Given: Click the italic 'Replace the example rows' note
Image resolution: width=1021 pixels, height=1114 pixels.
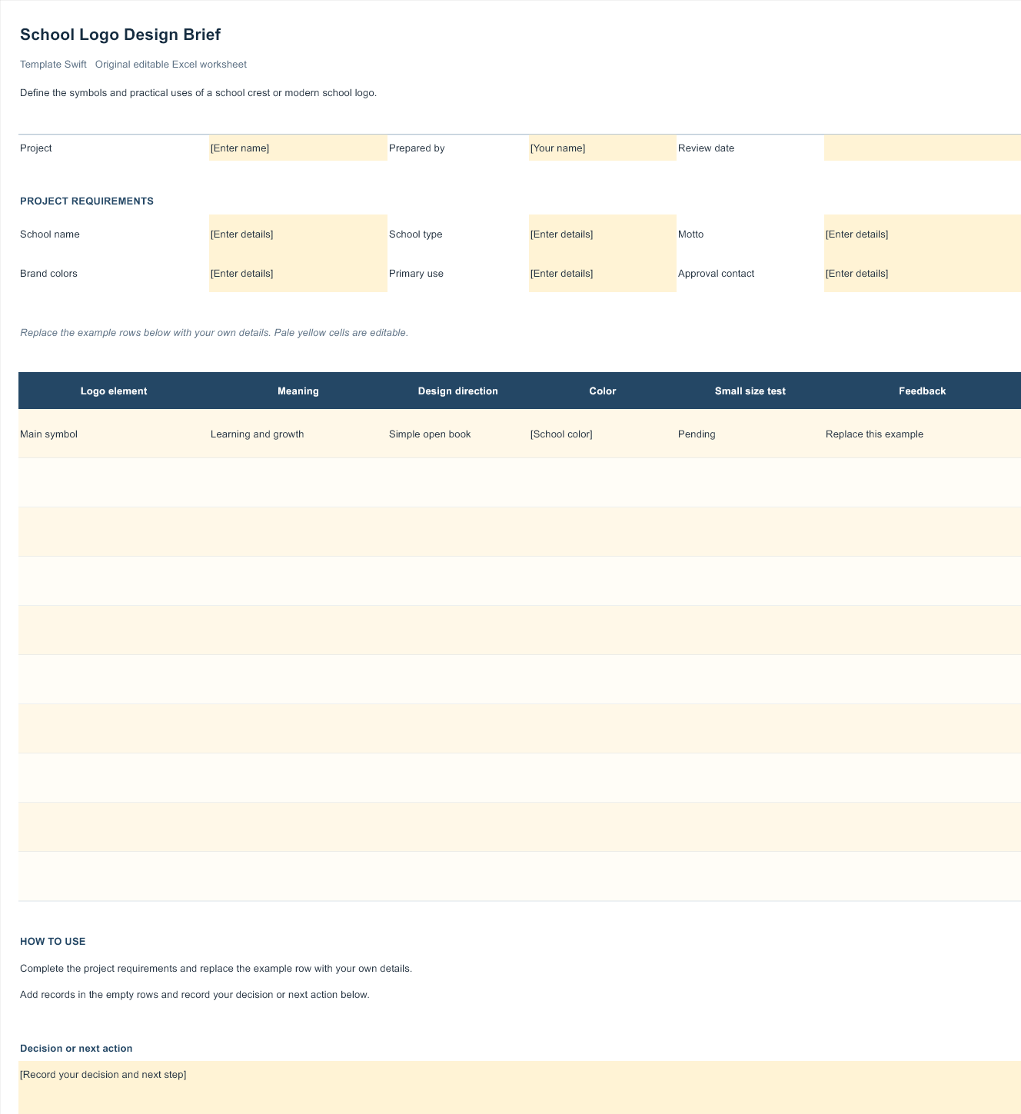Looking at the screenshot, I should coord(215,333).
